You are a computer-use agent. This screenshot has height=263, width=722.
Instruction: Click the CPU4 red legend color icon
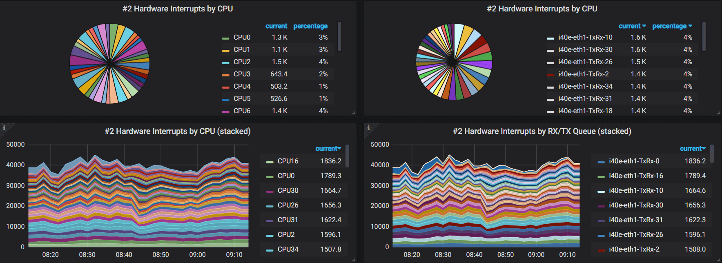point(225,87)
